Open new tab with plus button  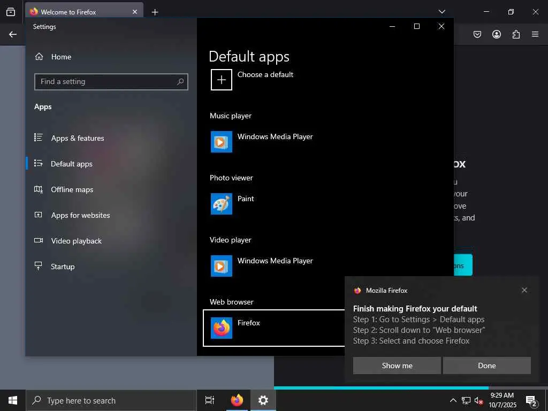click(155, 12)
